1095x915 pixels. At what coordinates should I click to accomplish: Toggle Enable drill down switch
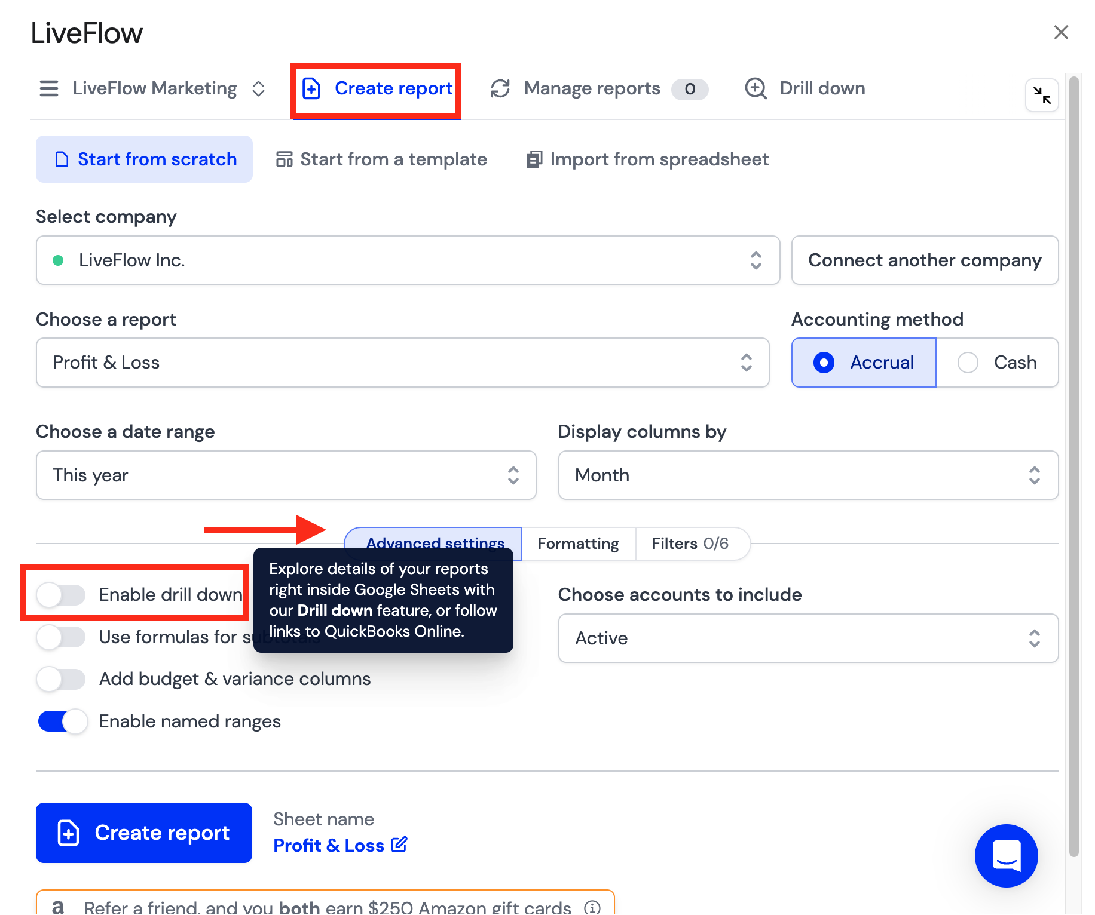tap(61, 595)
